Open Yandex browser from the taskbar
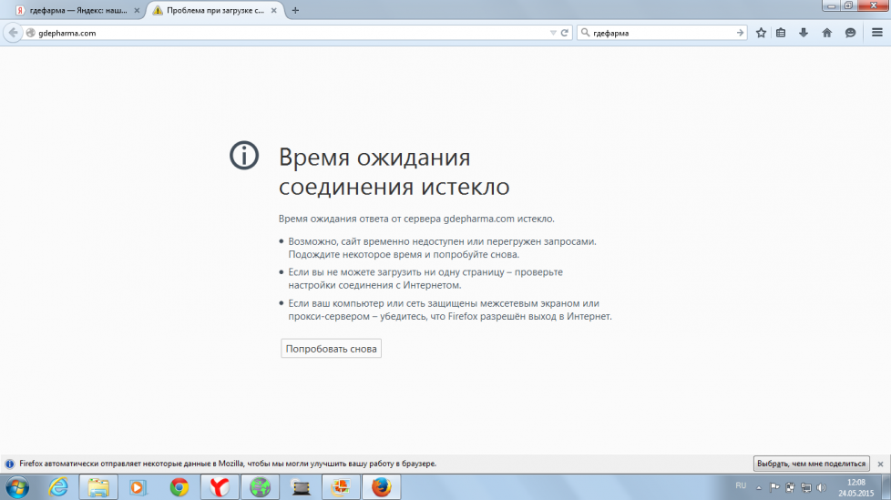The width and height of the screenshot is (891, 500). click(220, 487)
